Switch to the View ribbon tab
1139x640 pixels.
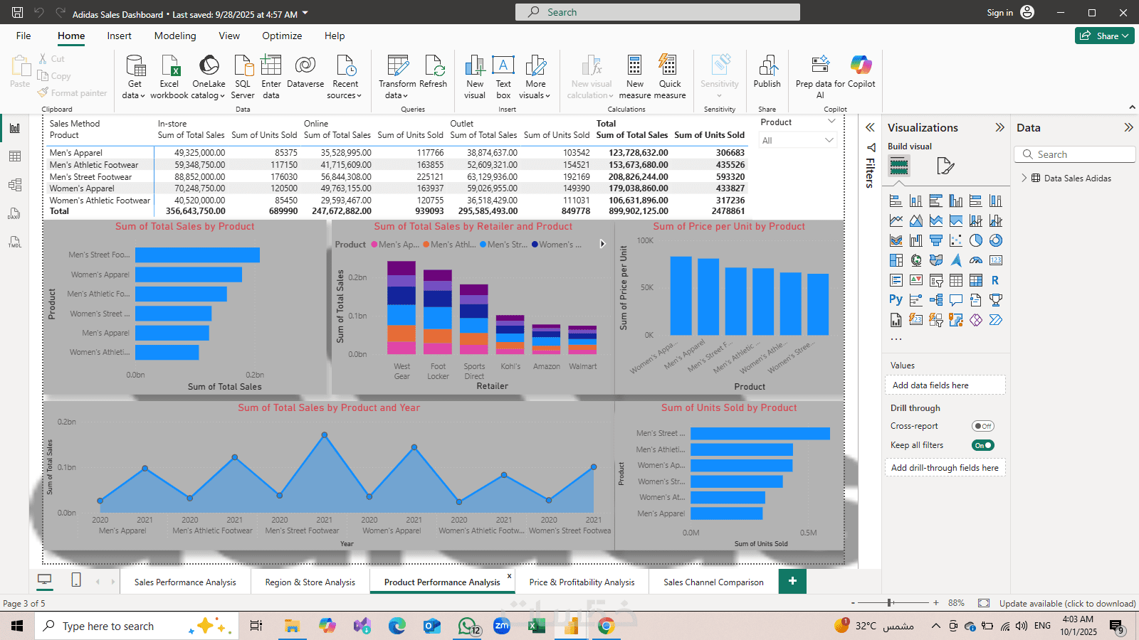[229, 36]
